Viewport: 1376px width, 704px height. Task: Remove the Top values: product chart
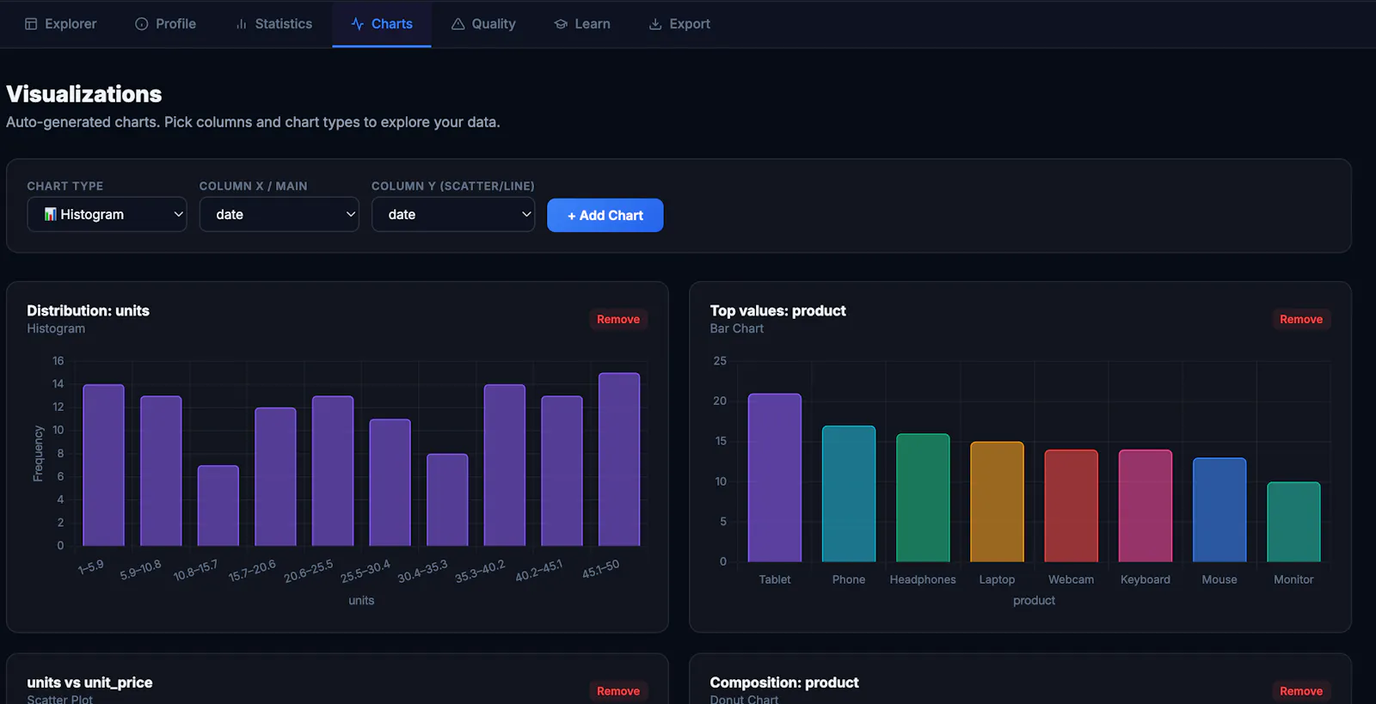(1301, 319)
